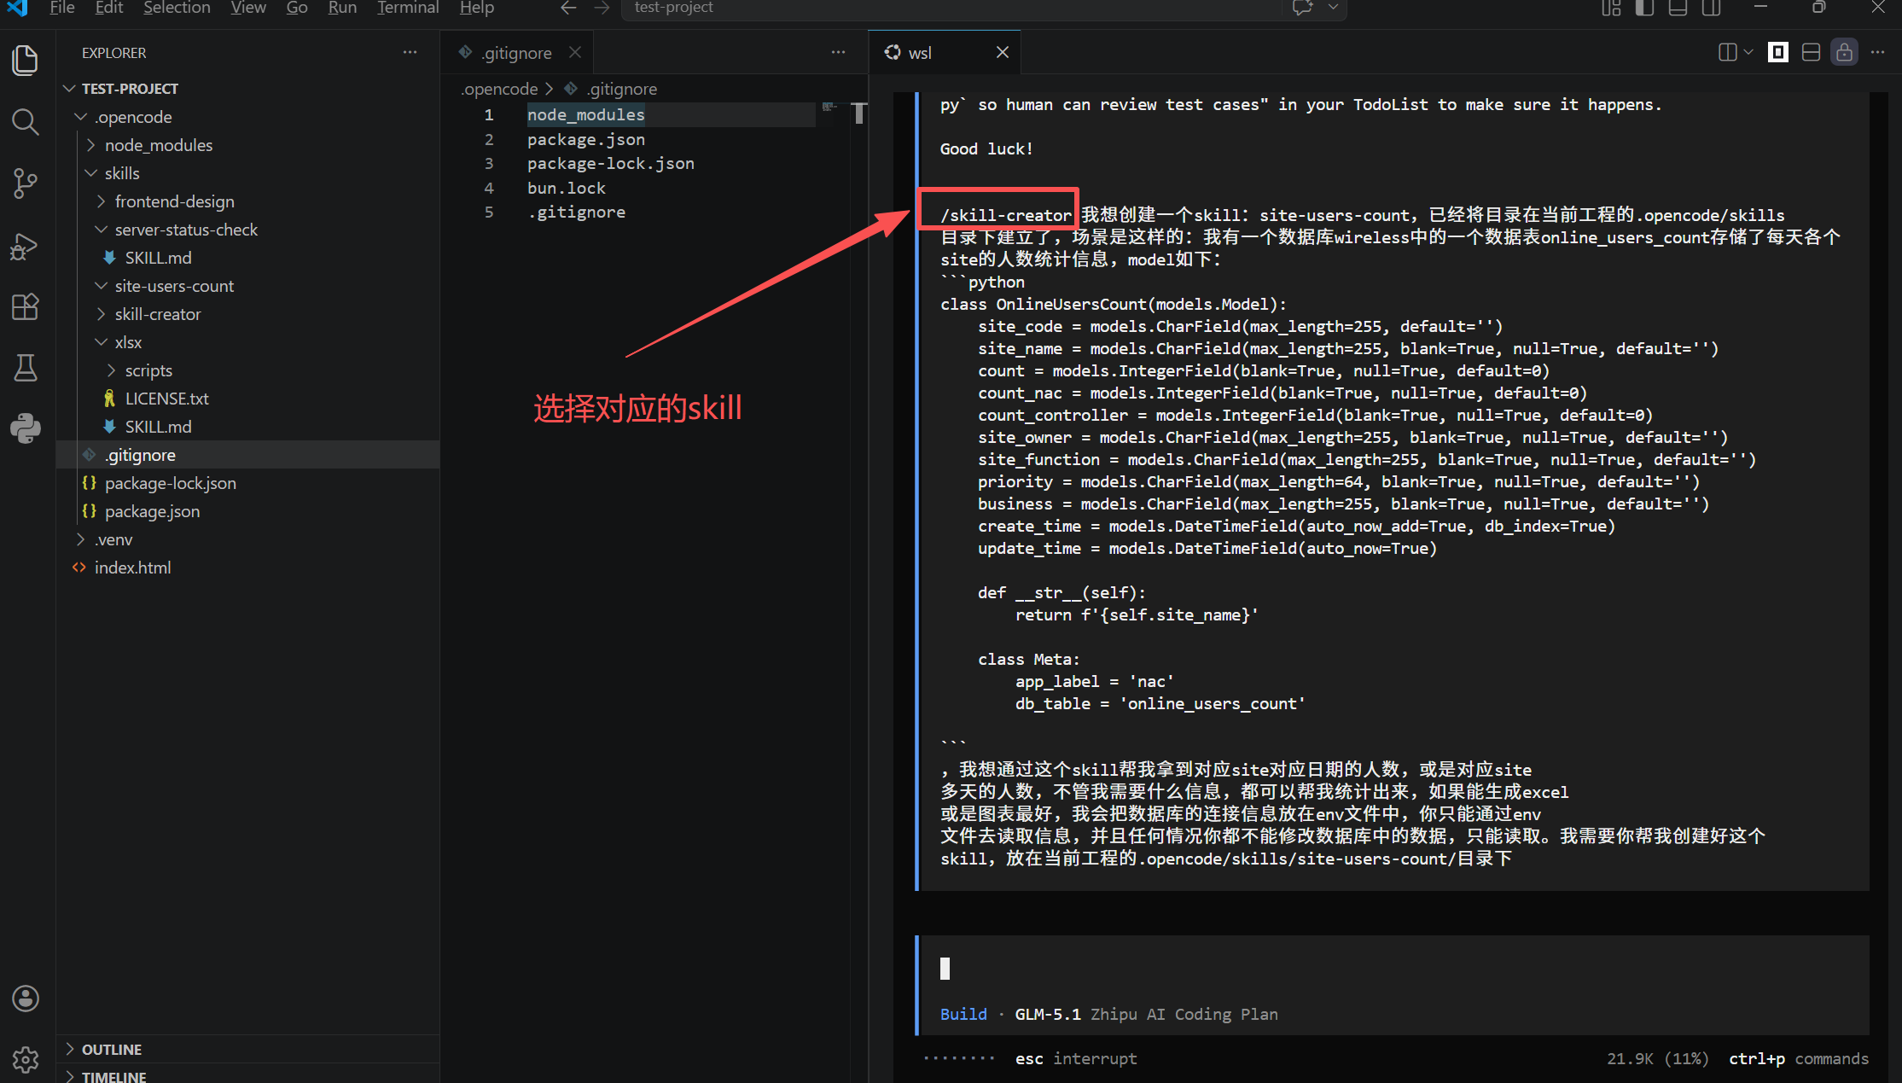
Task: Open the Selection menu
Action: pyautogui.click(x=177, y=8)
